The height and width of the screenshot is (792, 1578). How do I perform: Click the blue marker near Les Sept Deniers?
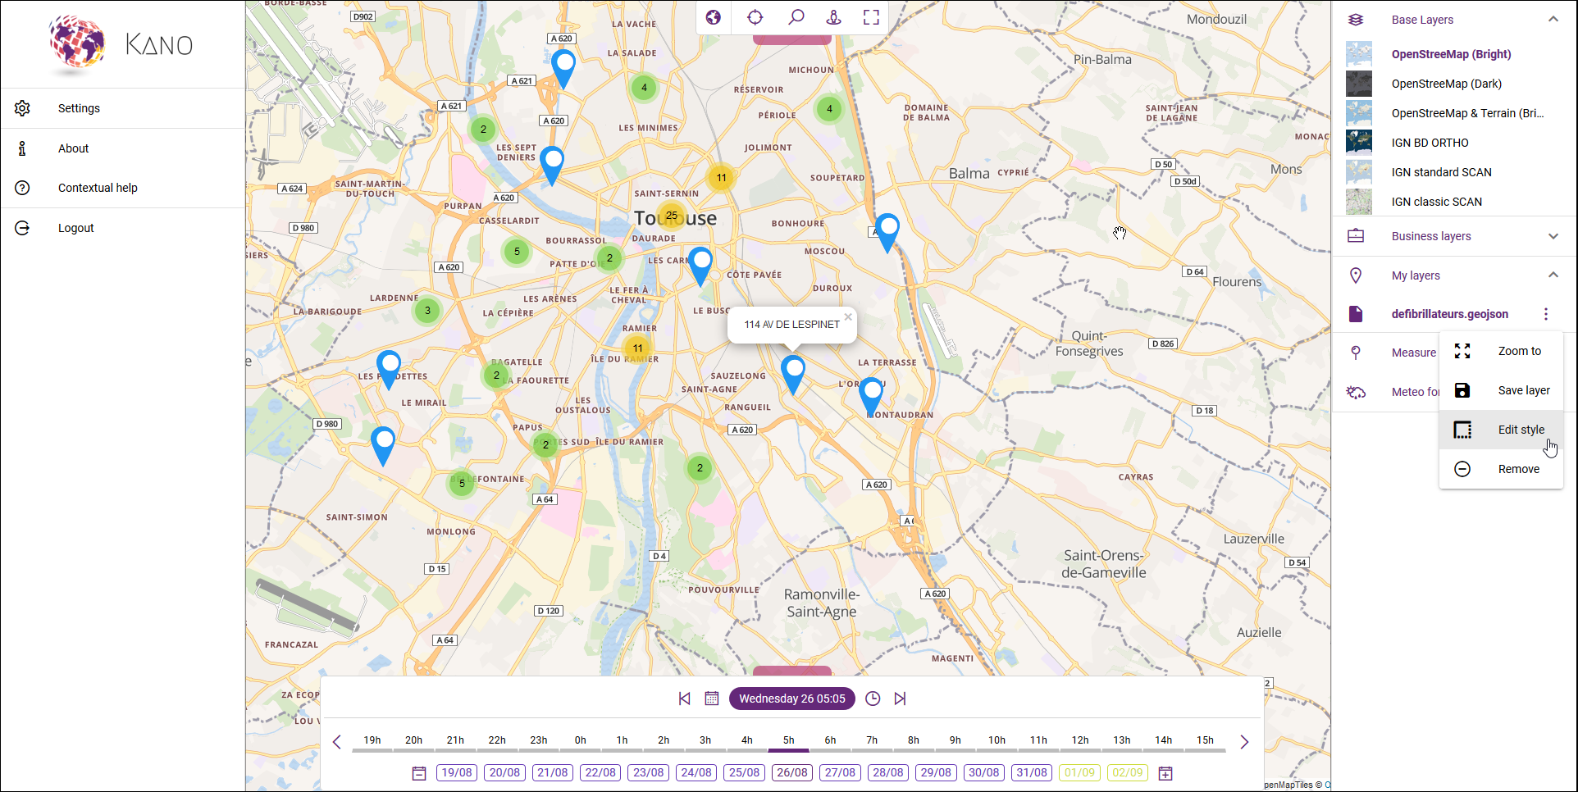(x=553, y=166)
